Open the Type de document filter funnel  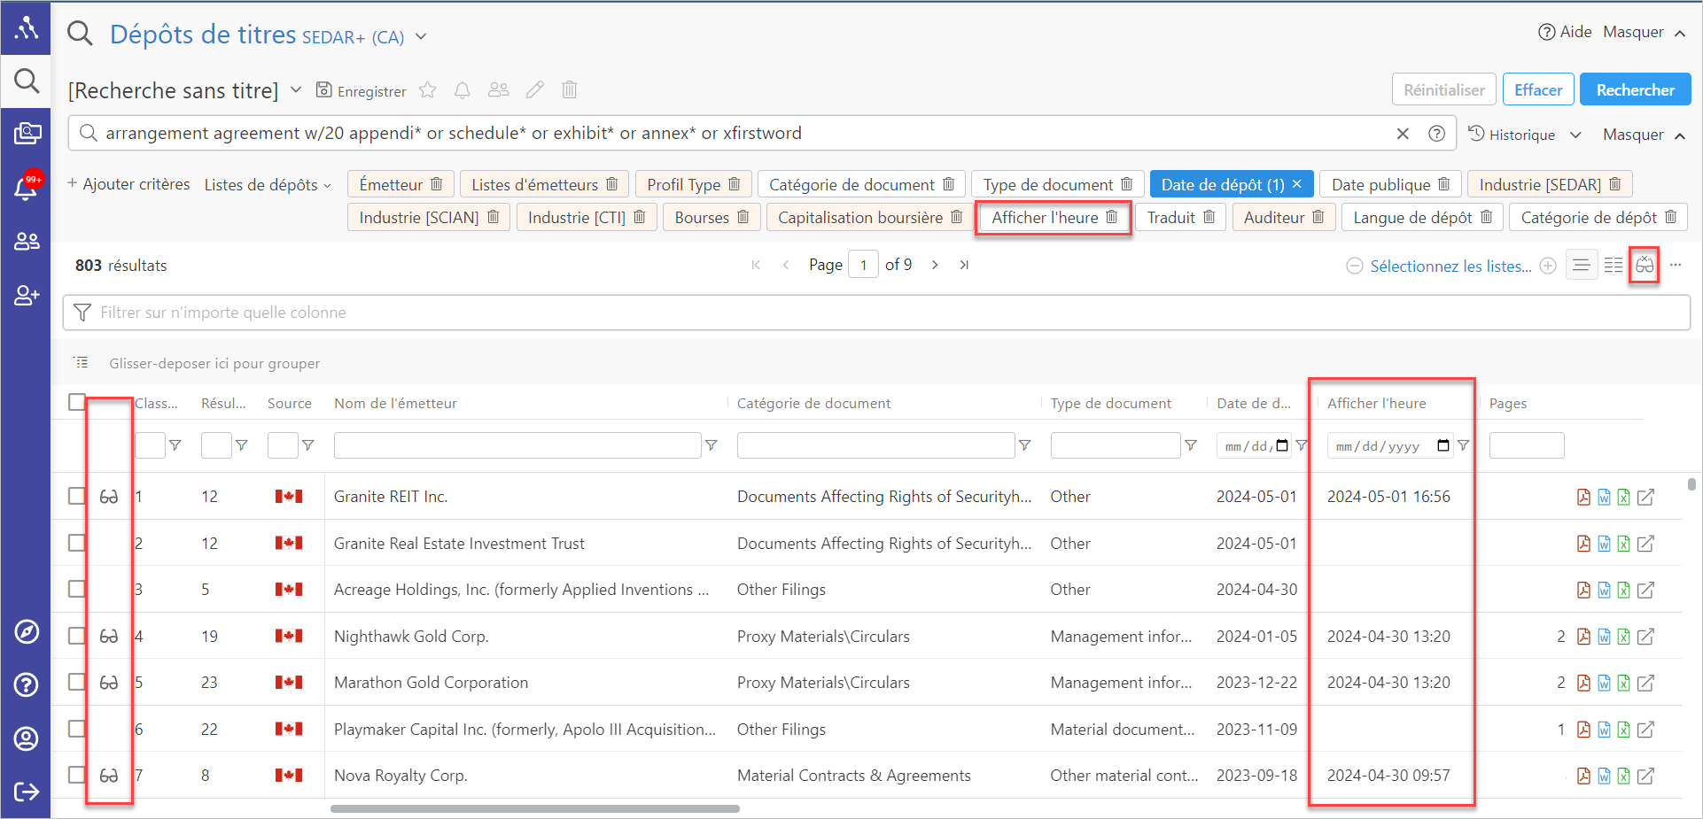[x=1191, y=445]
